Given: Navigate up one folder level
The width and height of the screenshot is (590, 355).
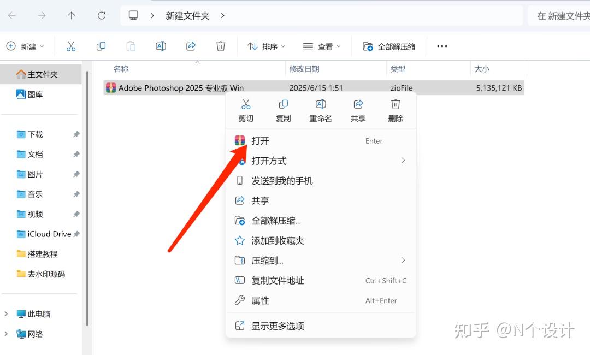Looking at the screenshot, I should click(x=72, y=15).
